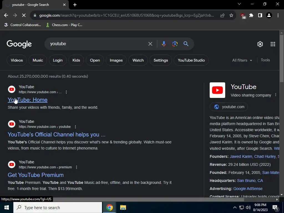Click the YouTube logo in knowledge panel
The image size is (284, 213).
[x=217, y=90]
